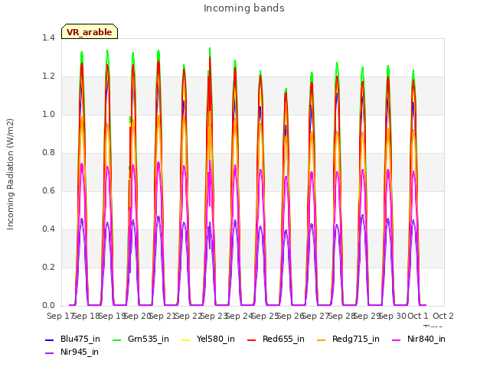Click the 0.8 y-axis tick label
The image size is (490, 367).
(x=48, y=153)
